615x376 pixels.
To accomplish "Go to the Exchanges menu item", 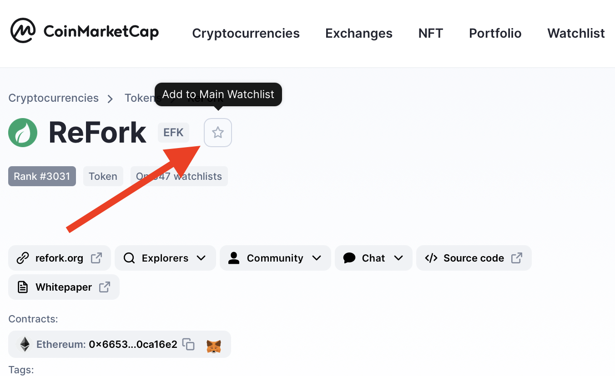I will click(x=359, y=33).
